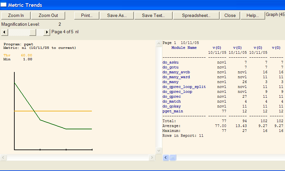Select module do_gotu

tap(170, 67)
